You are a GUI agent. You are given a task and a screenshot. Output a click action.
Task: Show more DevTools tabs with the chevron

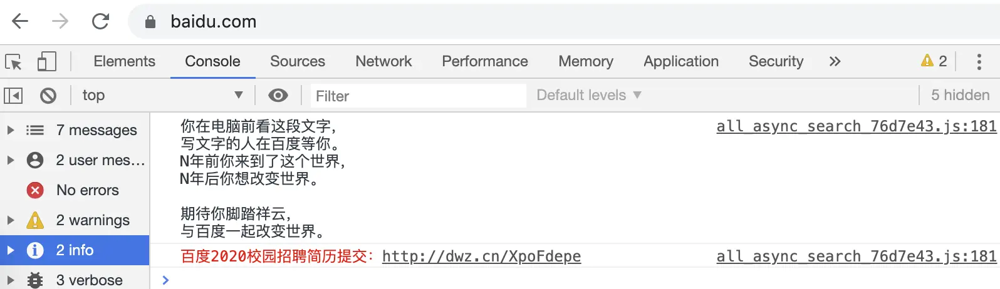[x=835, y=61]
